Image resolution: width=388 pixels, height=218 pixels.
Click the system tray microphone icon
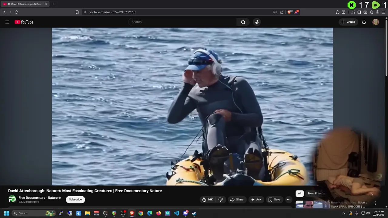tap(356, 213)
